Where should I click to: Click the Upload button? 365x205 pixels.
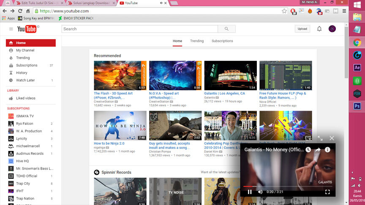[x=302, y=29]
